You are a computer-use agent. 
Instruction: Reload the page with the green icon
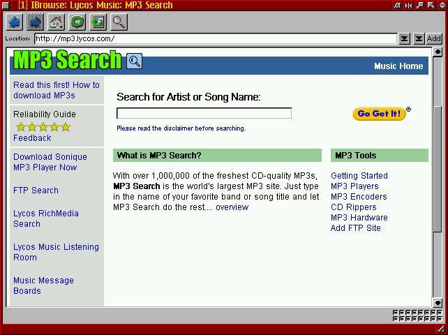tap(77, 22)
